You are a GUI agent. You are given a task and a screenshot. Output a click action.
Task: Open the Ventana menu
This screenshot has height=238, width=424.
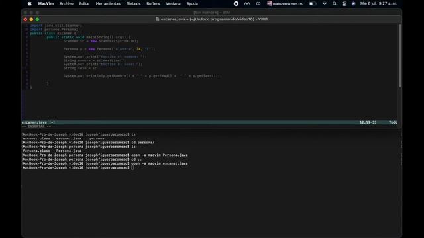click(173, 3)
